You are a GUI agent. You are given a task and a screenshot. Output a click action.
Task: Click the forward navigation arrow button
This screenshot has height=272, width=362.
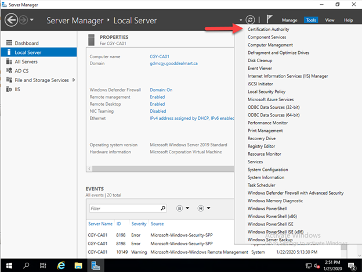[23, 20]
